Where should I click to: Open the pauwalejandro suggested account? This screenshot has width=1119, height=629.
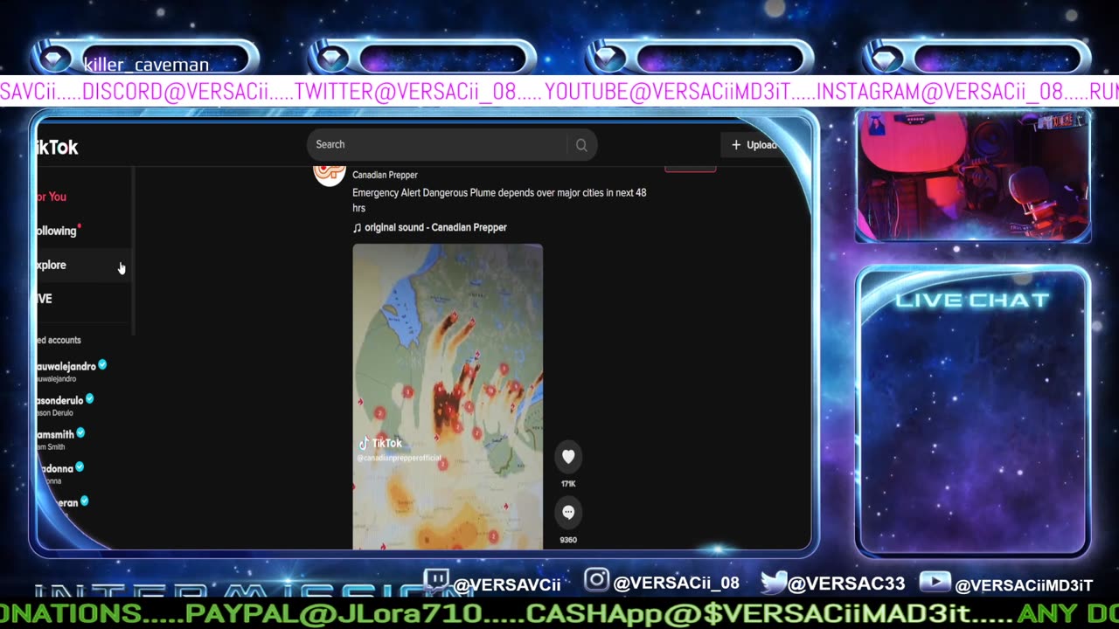pyautogui.click(x=72, y=371)
